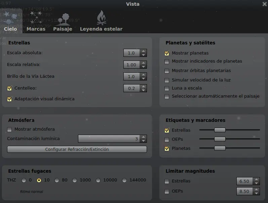Screen dimensions: 268x203
Task: Enable Mostrar atmósfera
Action: click(9, 129)
